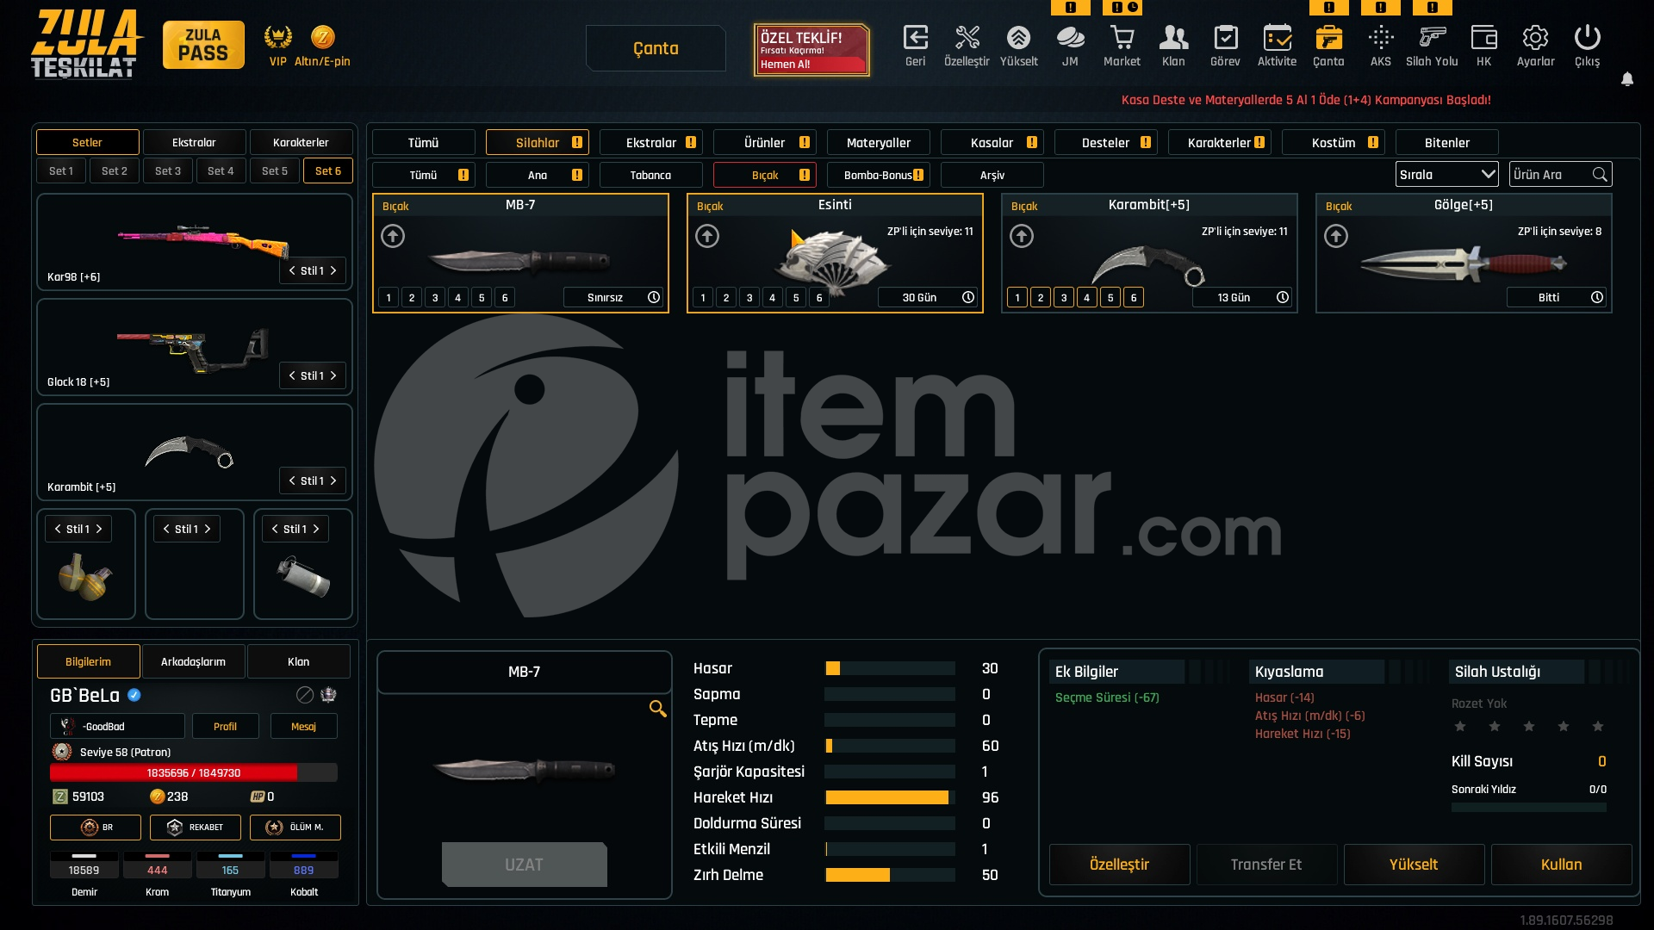Click the search icon in Ürün Ara

click(1600, 175)
